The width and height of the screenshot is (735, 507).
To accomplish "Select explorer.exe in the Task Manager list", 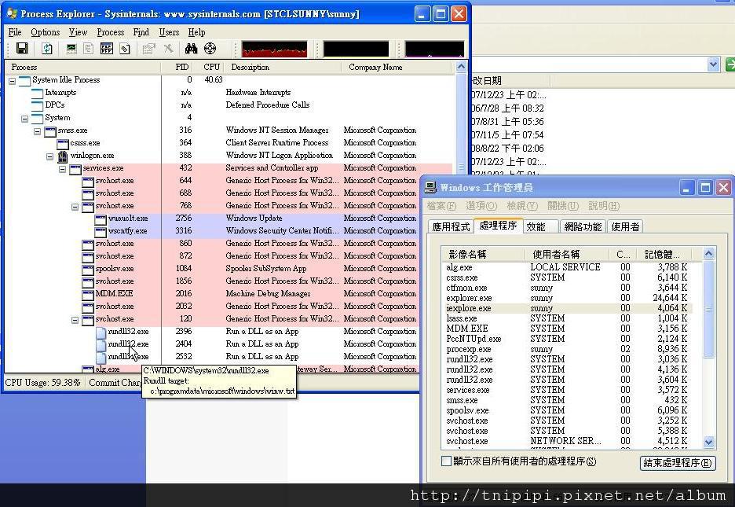I will click(x=567, y=298).
